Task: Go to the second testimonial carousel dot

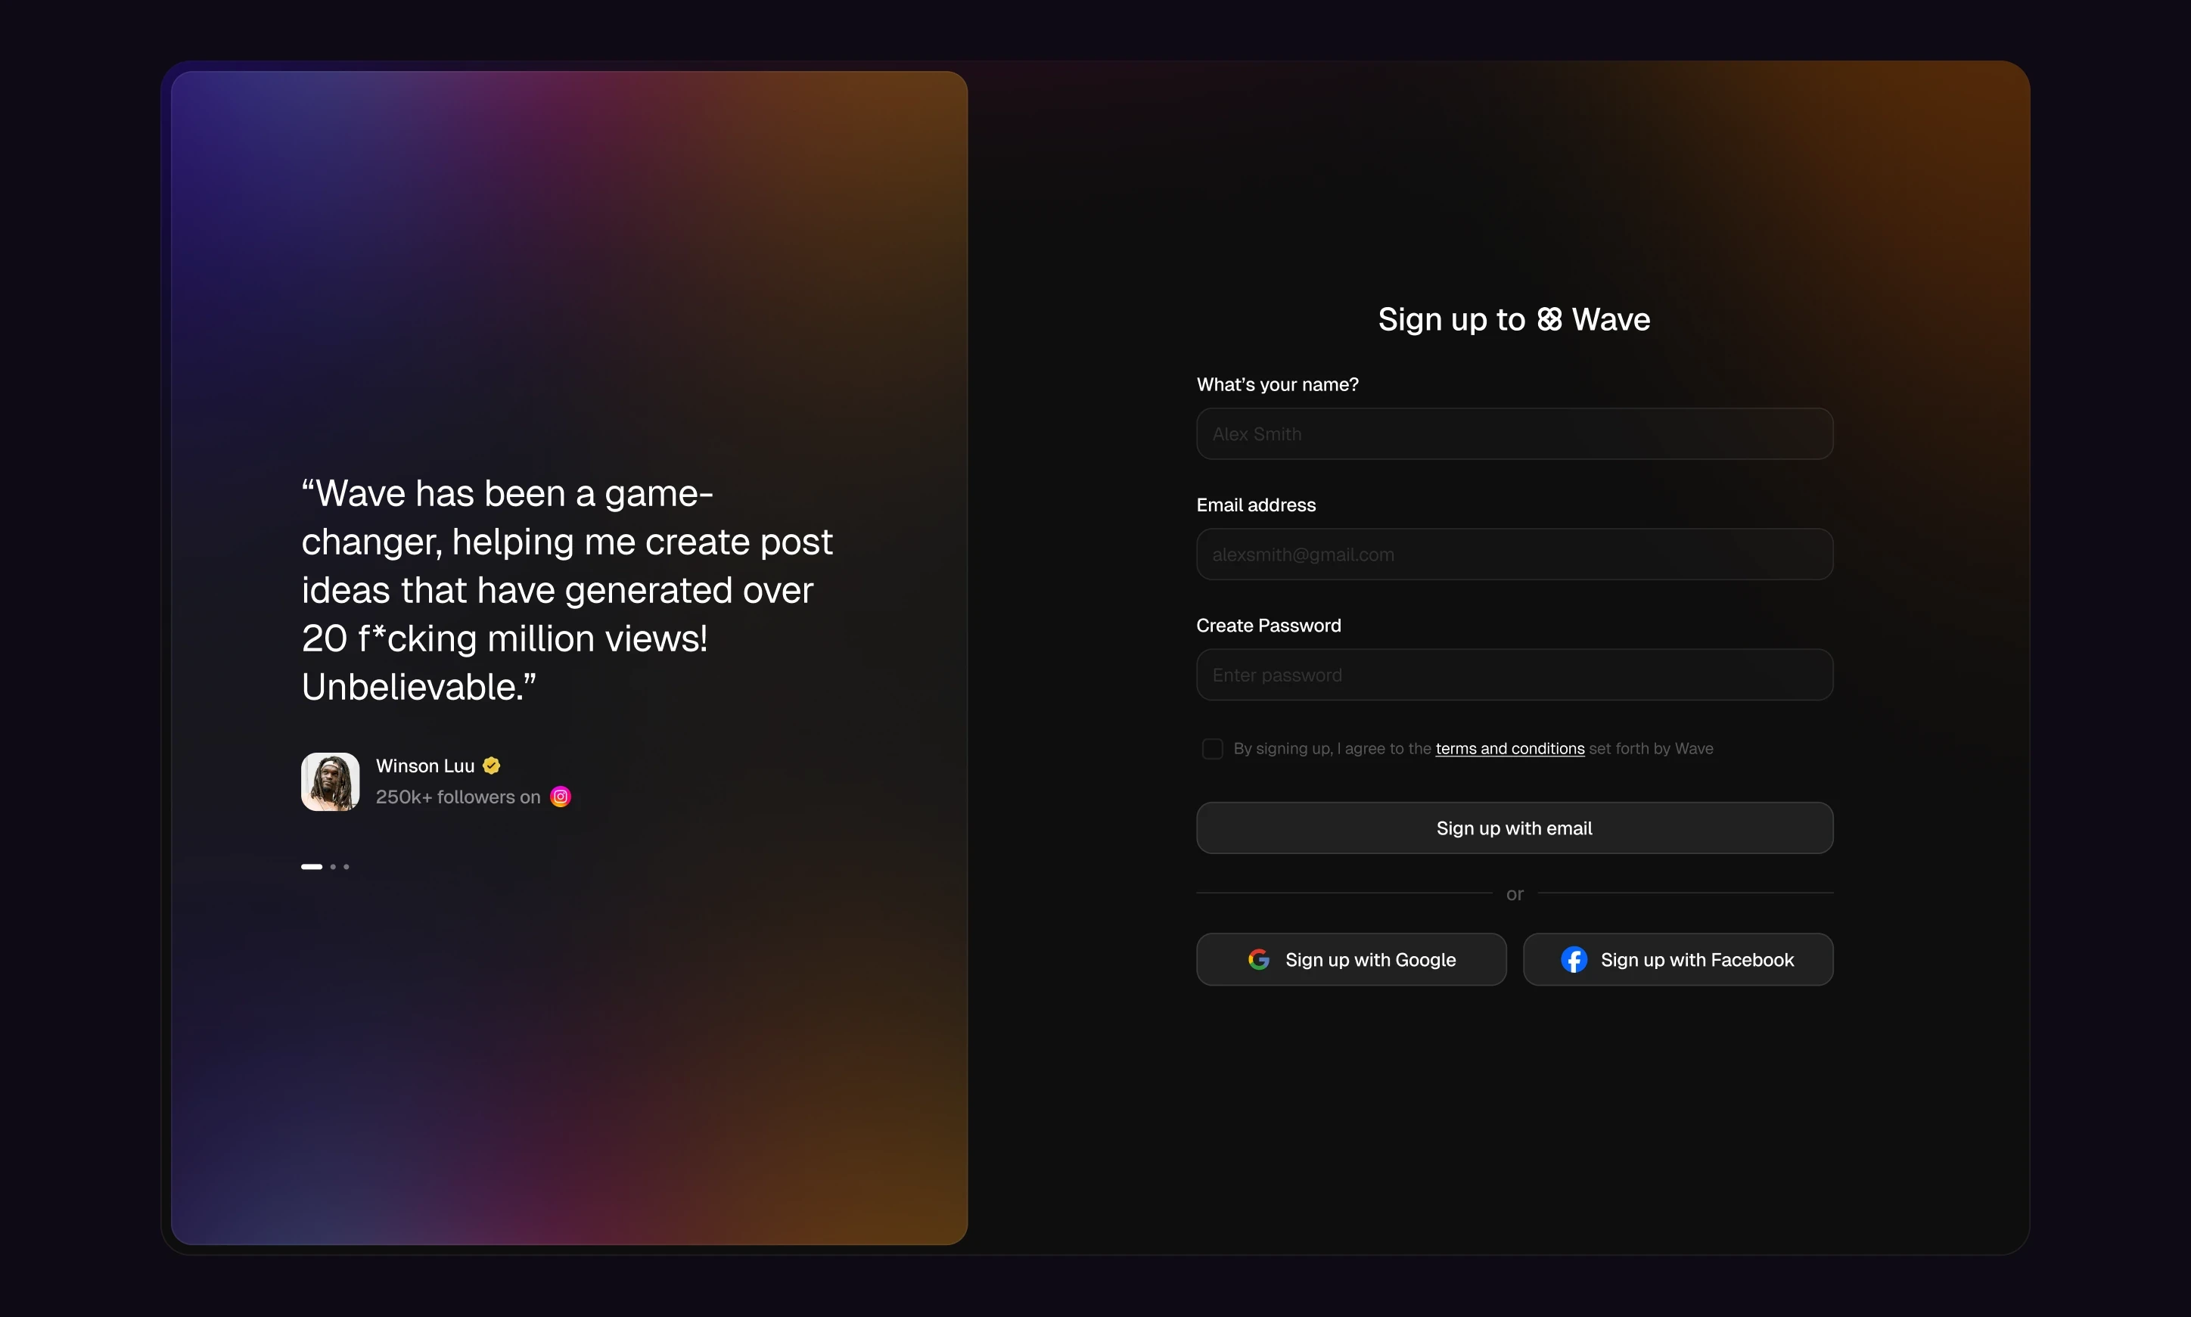Action: 333,867
